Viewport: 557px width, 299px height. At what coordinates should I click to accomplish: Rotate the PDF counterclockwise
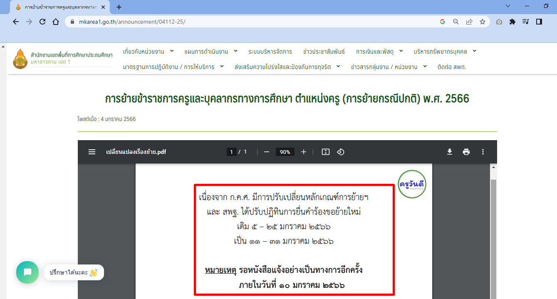click(x=340, y=152)
